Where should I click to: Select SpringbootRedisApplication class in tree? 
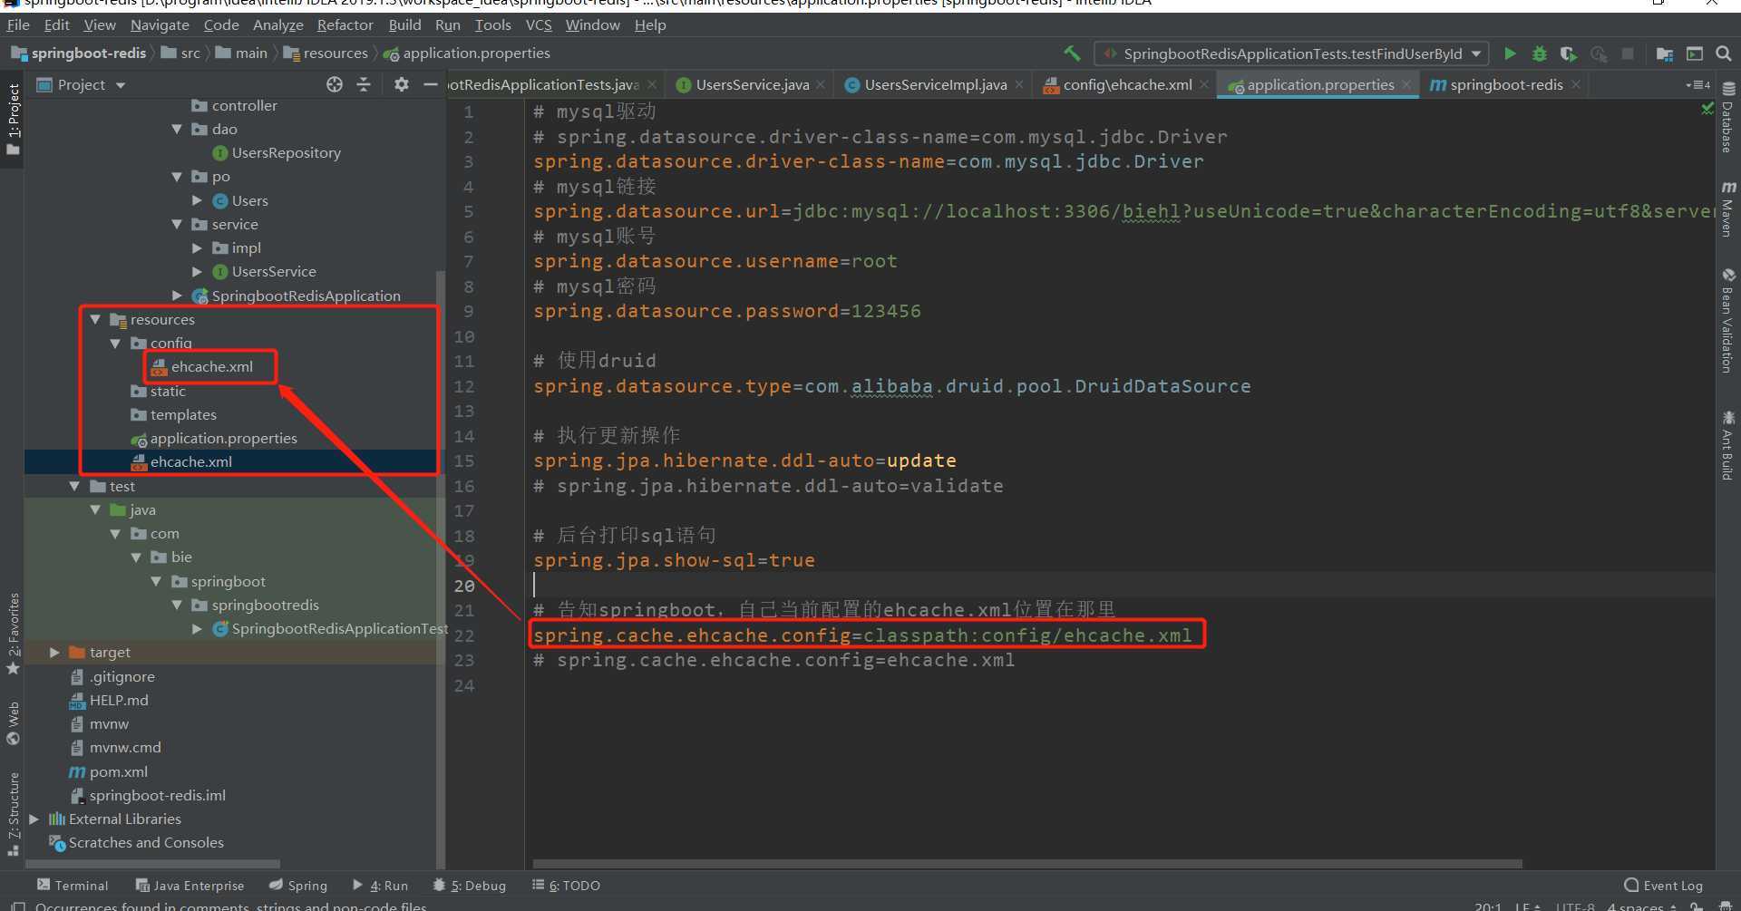coord(306,296)
